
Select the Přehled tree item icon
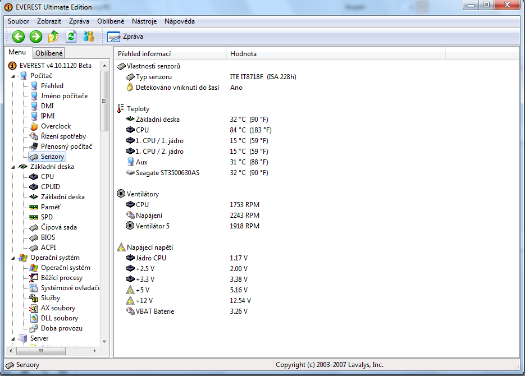pyautogui.click(x=34, y=86)
